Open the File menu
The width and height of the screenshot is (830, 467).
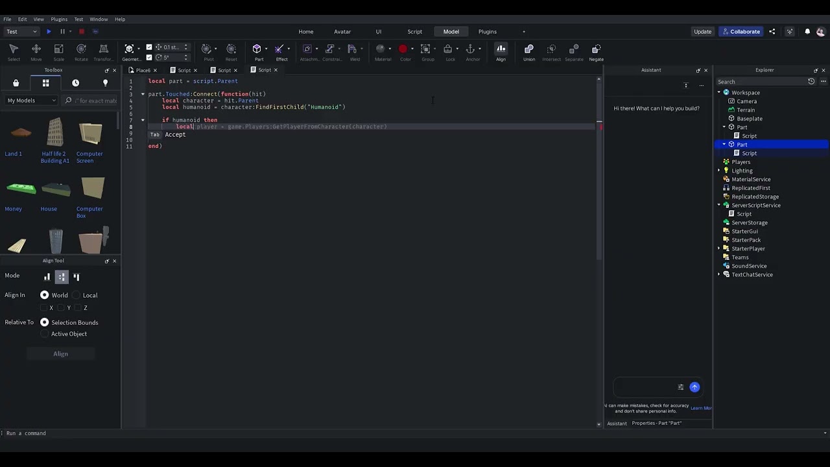tap(7, 19)
